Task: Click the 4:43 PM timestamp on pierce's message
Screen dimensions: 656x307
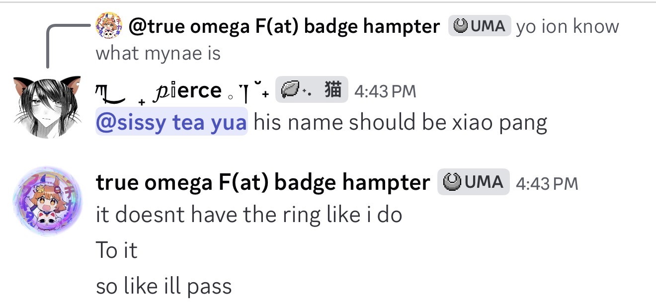Action: pos(385,91)
